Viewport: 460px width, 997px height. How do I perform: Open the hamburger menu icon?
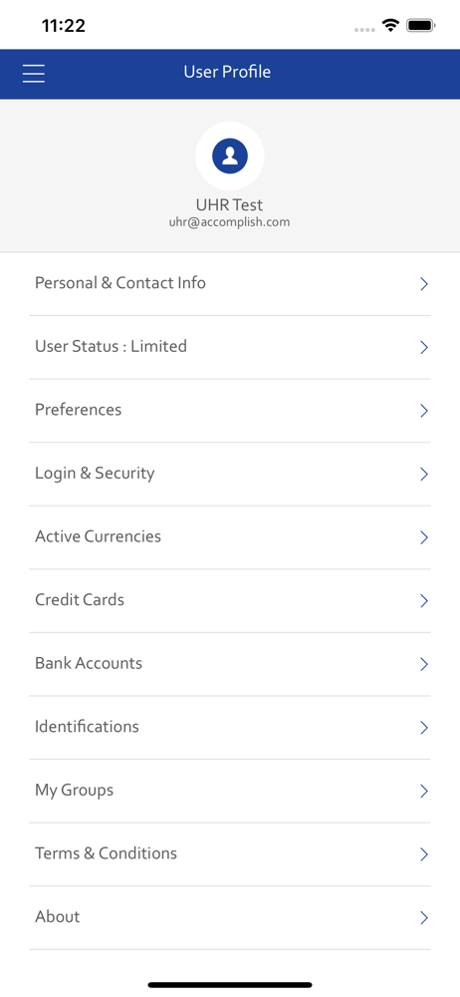pyautogui.click(x=34, y=74)
